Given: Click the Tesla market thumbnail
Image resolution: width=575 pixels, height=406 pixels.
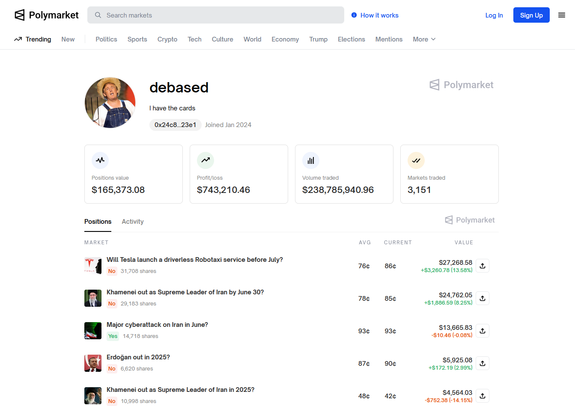Looking at the screenshot, I should click(93, 266).
